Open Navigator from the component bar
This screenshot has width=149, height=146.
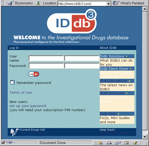100,143
